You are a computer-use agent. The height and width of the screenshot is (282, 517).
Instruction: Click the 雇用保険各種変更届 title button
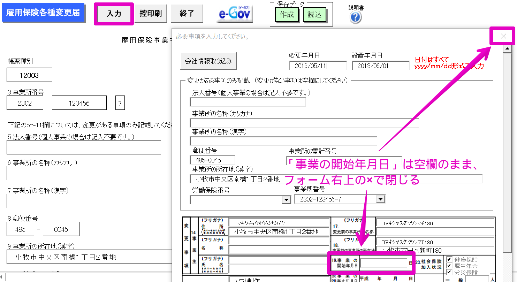[x=43, y=13]
